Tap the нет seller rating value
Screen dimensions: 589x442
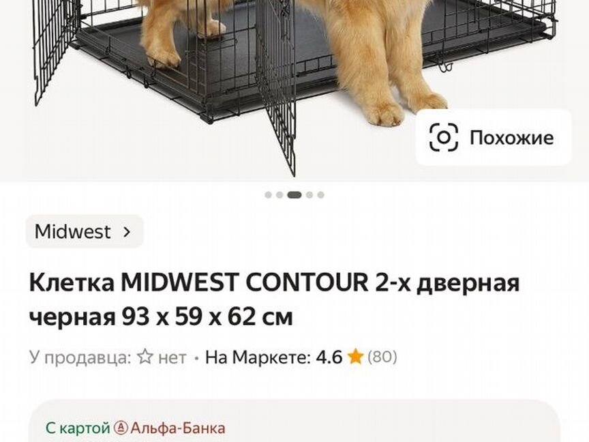tap(172, 357)
